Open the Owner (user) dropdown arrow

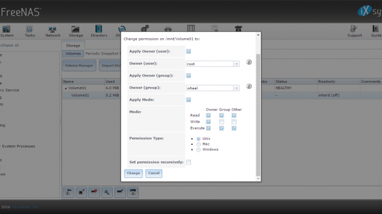click(236, 64)
